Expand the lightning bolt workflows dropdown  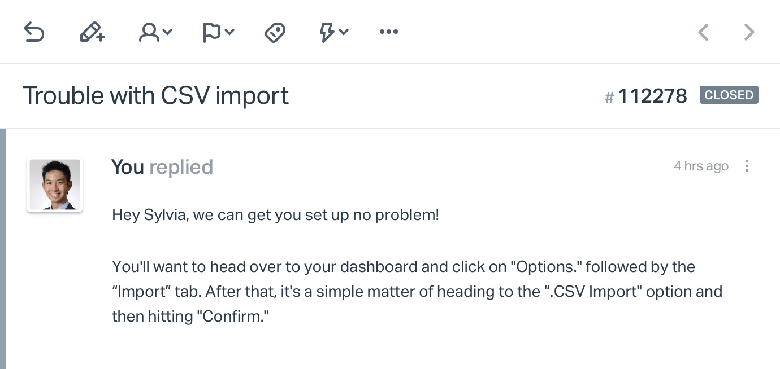pyautogui.click(x=334, y=32)
